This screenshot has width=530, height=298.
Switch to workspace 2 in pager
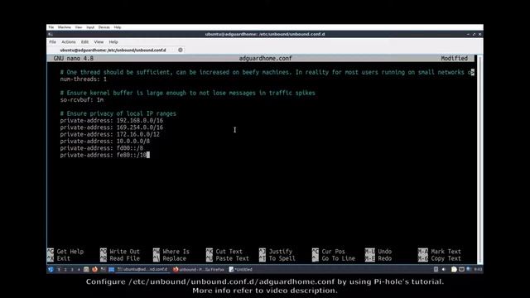pyautogui.click(x=65, y=269)
